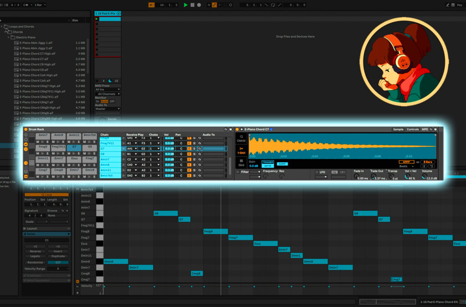The image size is (466, 307).
Task: Switch the sample to Gate trigger mode
Action: 268,165
